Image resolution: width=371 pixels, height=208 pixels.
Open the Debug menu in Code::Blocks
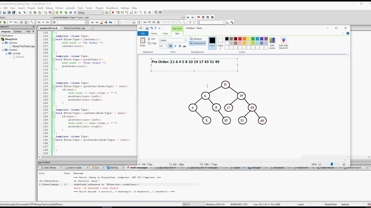pos(49,8)
